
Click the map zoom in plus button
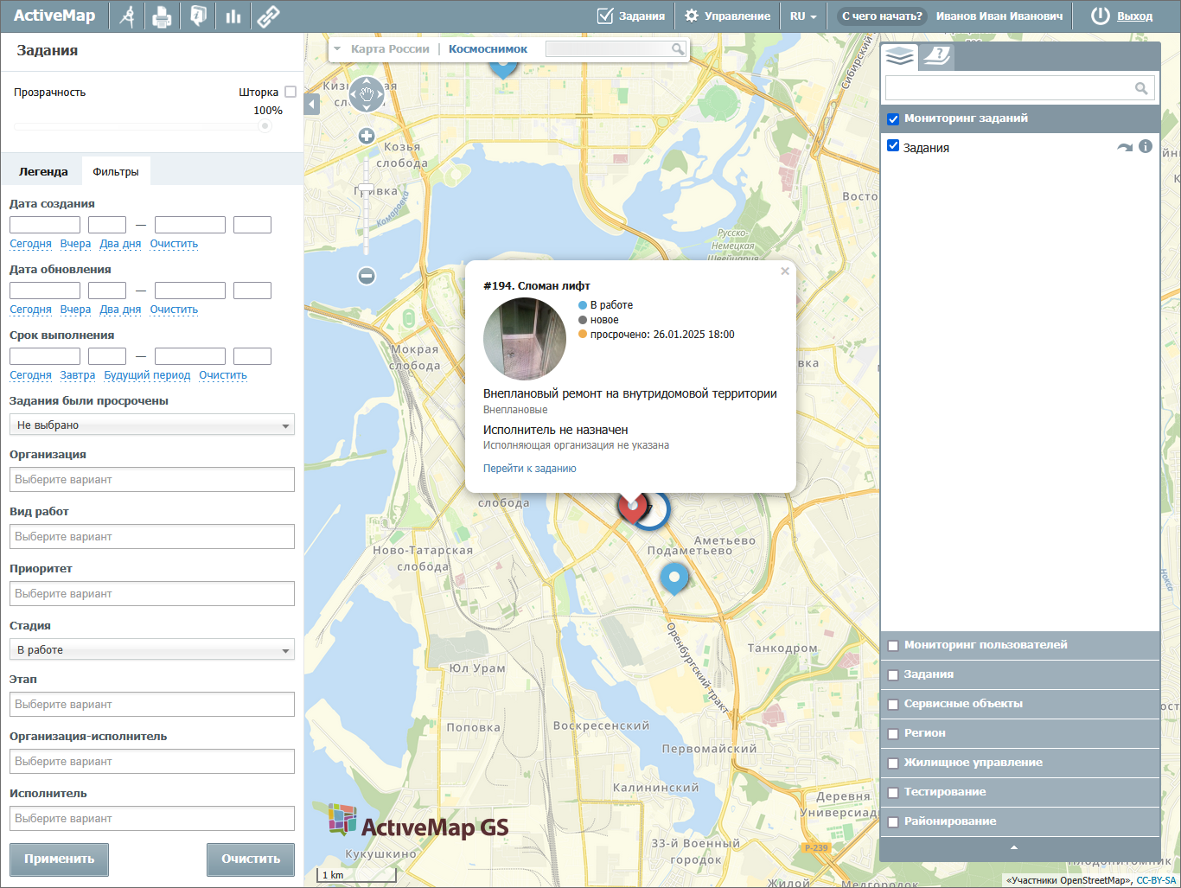pos(367,136)
